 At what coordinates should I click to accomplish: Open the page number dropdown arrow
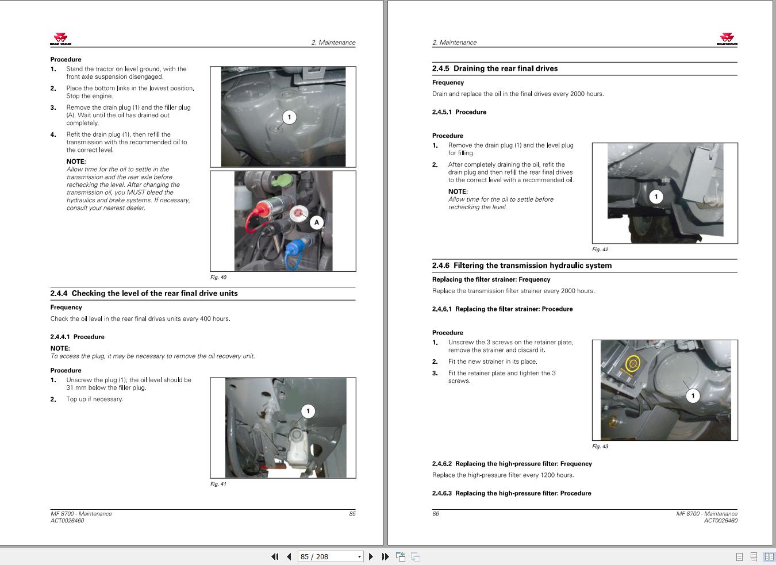[x=360, y=556]
